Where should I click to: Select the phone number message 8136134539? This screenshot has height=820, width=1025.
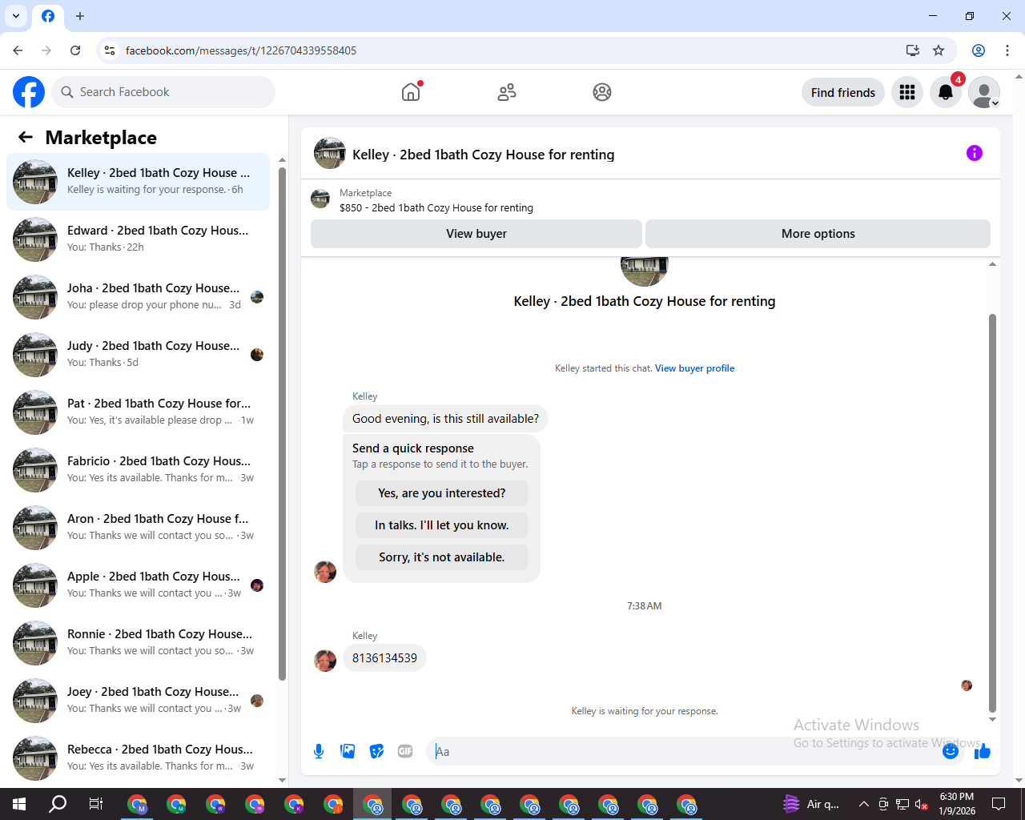(384, 658)
